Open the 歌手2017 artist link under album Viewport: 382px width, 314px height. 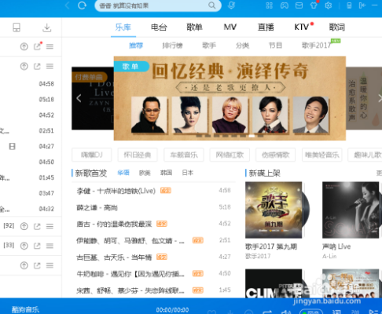point(258,256)
